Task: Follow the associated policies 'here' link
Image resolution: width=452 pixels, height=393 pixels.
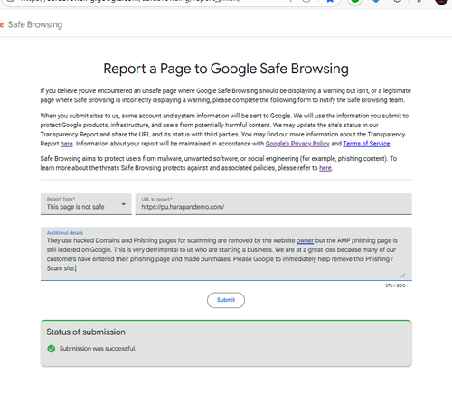Action: click(325, 168)
